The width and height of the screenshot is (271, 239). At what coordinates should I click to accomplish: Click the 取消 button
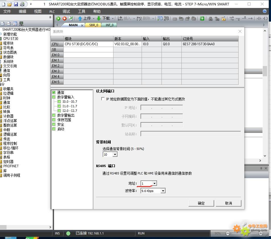pyautogui.click(x=228, y=203)
